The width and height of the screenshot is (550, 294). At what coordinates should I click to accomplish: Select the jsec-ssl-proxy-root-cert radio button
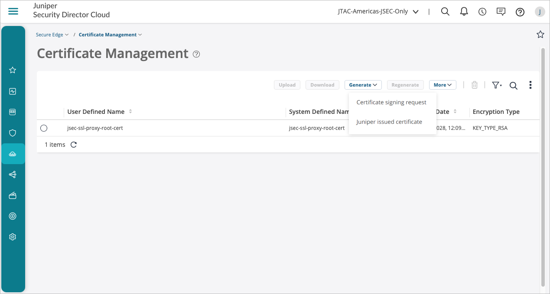[x=44, y=128]
